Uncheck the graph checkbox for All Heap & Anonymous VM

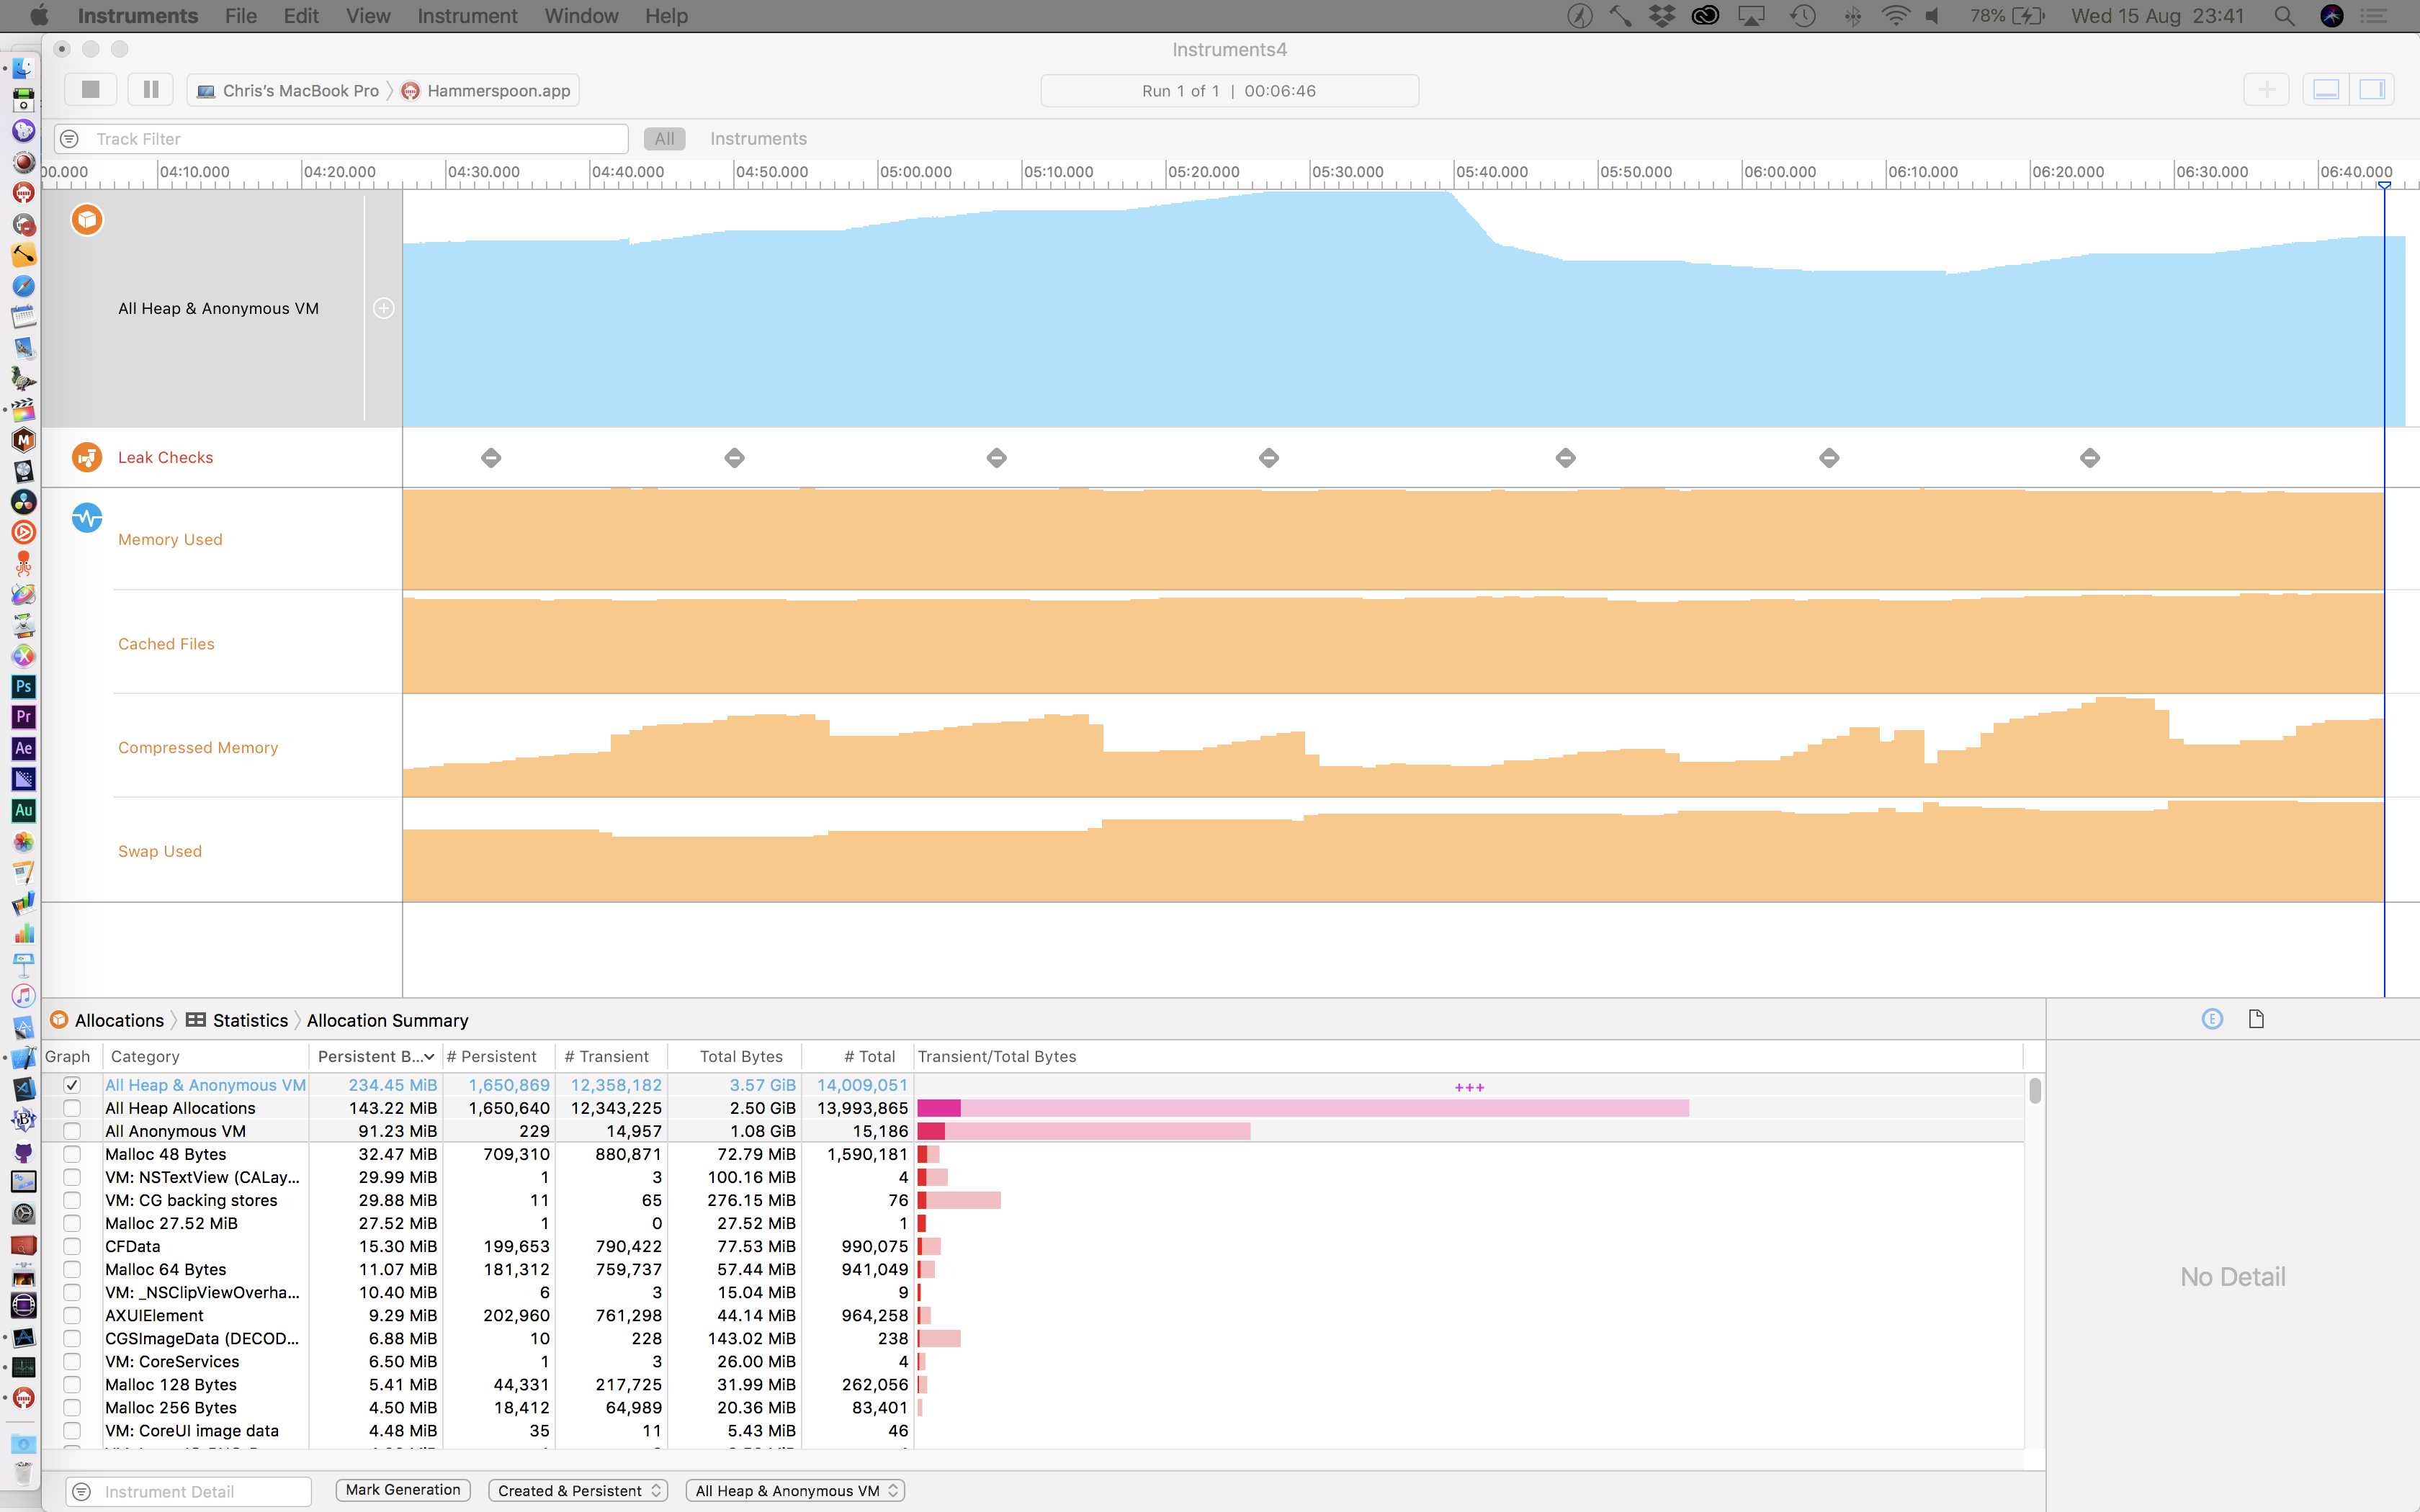pos(72,1084)
